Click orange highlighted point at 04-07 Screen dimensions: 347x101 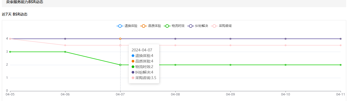tap(120, 39)
